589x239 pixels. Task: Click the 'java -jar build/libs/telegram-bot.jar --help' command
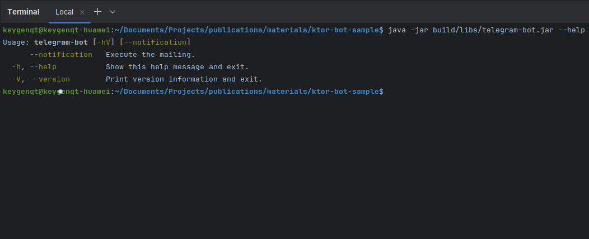pos(487,30)
